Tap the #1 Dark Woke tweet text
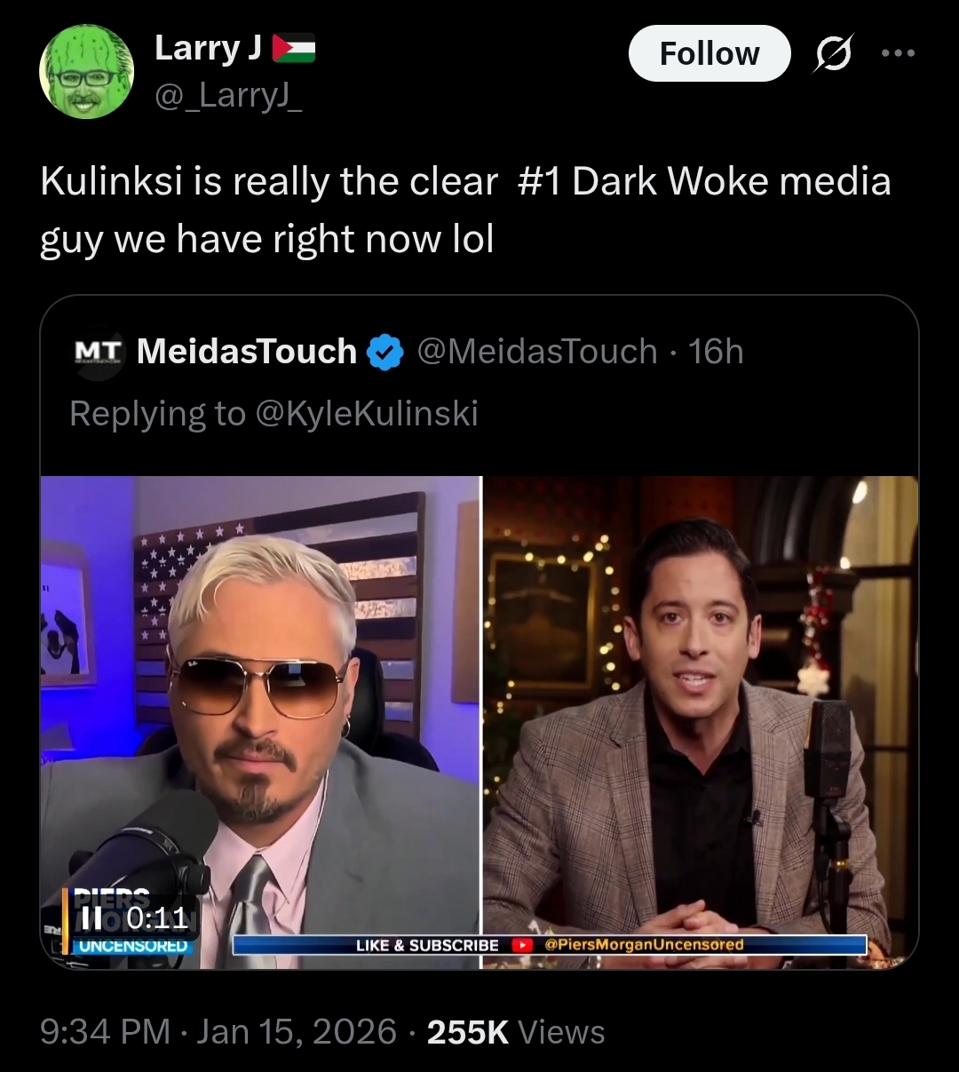The height and width of the screenshot is (1072, 959). [x=465, y=210]
